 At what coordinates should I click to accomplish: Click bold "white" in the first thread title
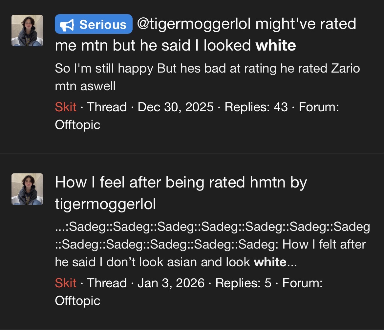[276, 46]
